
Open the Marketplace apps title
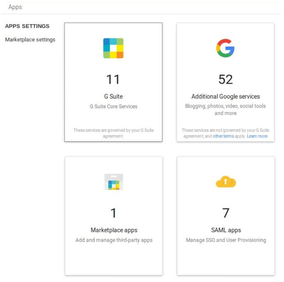[x=114, y=230]
